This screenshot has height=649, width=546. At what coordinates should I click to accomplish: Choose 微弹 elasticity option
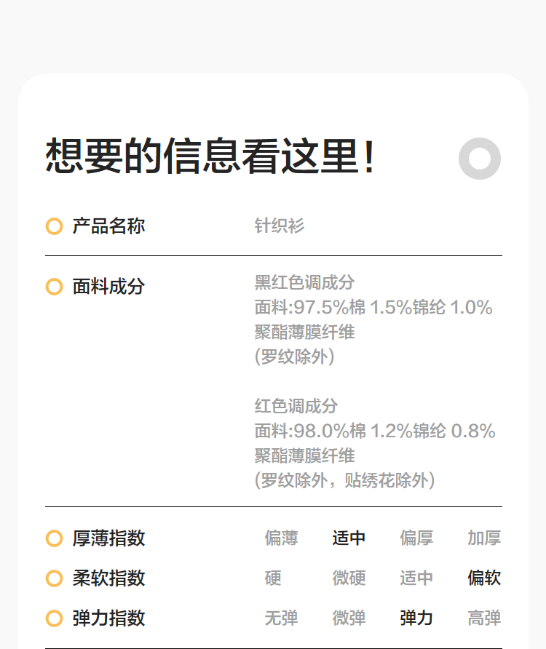coord(349,618)
